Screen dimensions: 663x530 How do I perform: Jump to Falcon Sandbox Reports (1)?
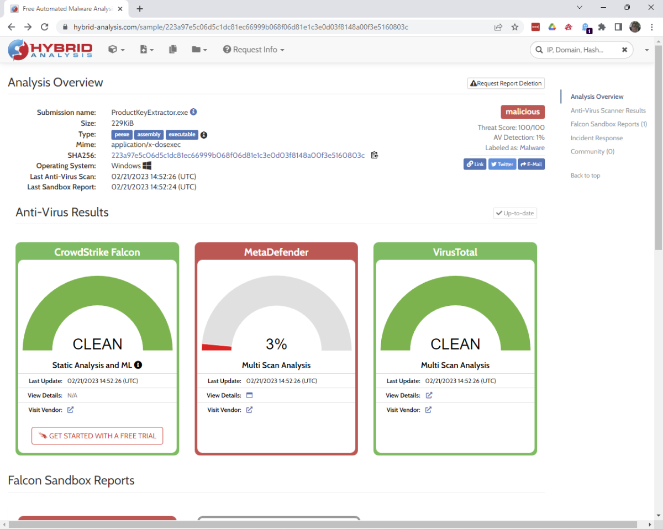(x=609, y=124)
